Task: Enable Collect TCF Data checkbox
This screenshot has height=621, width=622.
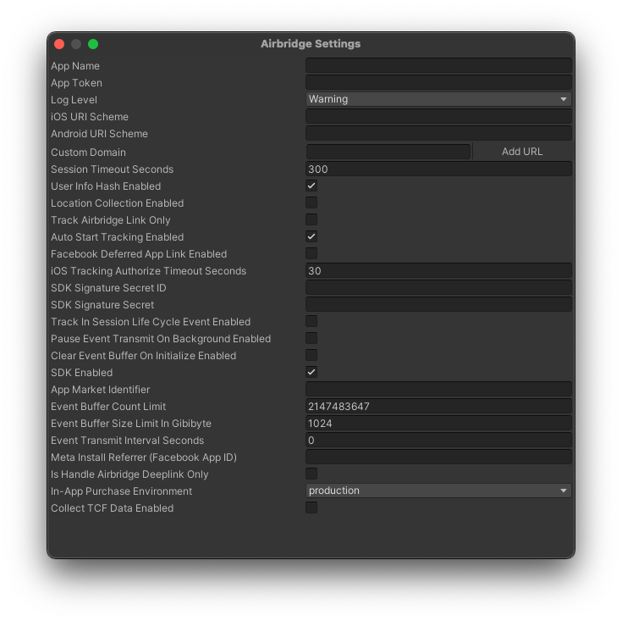Action: tap(311, 507)
